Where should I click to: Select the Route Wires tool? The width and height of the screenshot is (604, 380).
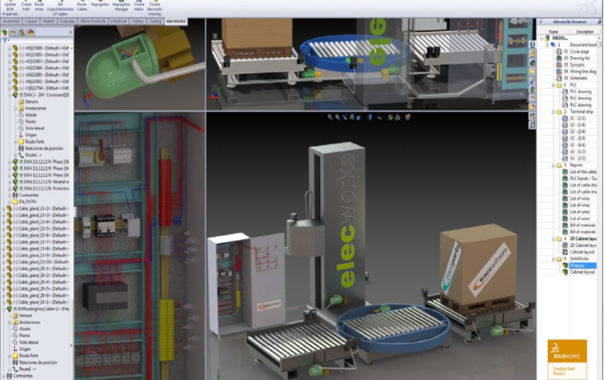(39, 6)
